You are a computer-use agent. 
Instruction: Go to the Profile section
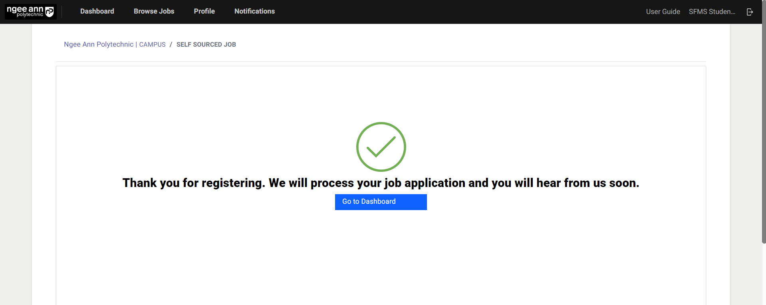(204, 11)
